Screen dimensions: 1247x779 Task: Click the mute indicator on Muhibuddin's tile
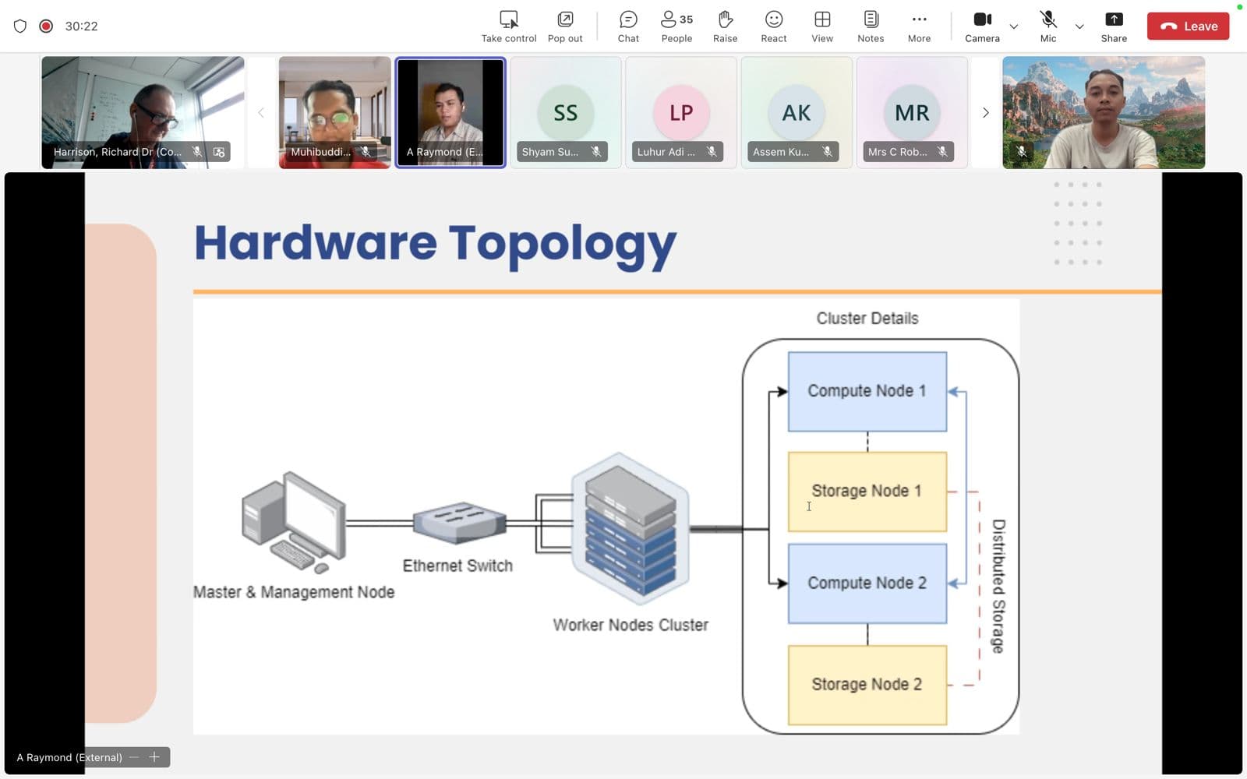pyautogui.click(x=365, y=152)
